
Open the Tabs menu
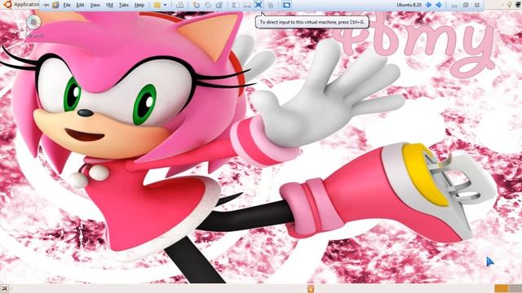coord(124,5)
